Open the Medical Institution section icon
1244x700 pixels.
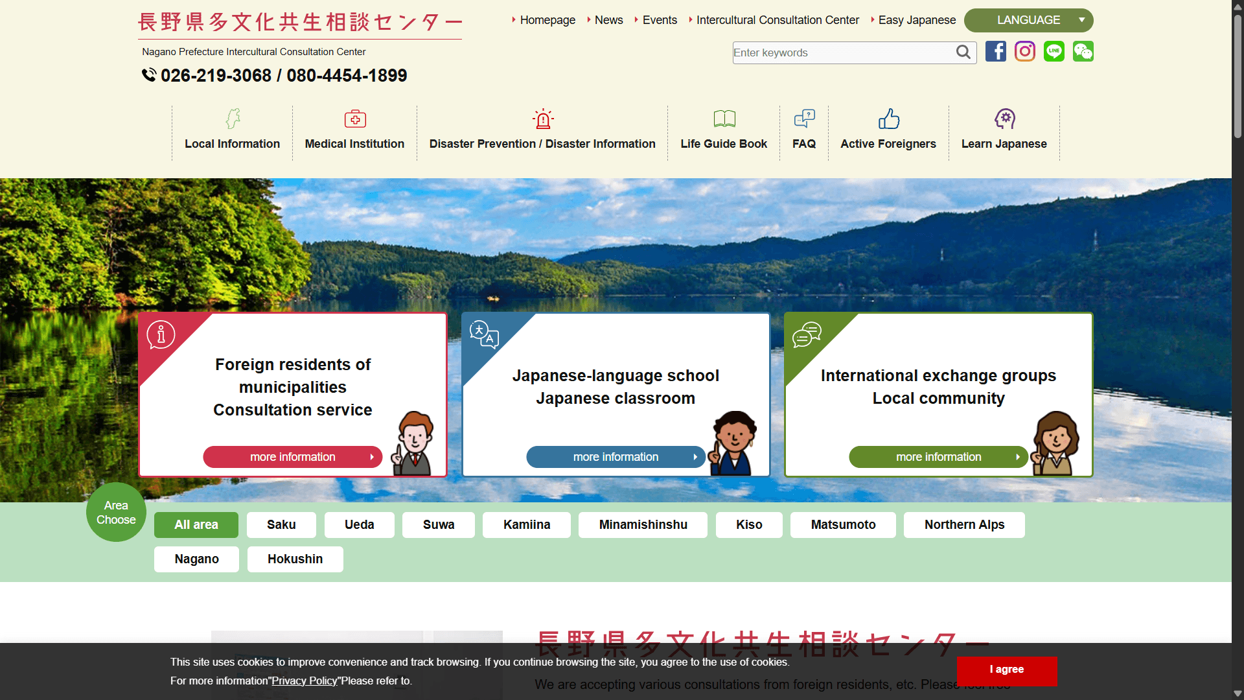click(x=354, y=119)
